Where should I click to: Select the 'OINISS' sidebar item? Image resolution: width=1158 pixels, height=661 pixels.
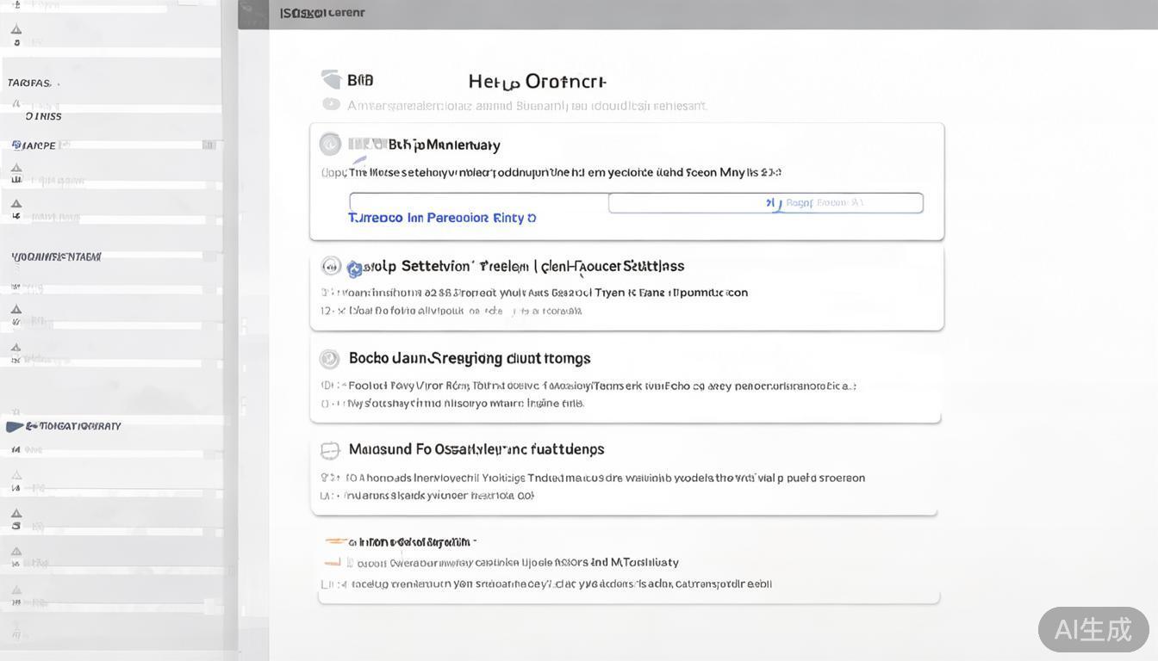pyautogui.click(x=43, y=116)
